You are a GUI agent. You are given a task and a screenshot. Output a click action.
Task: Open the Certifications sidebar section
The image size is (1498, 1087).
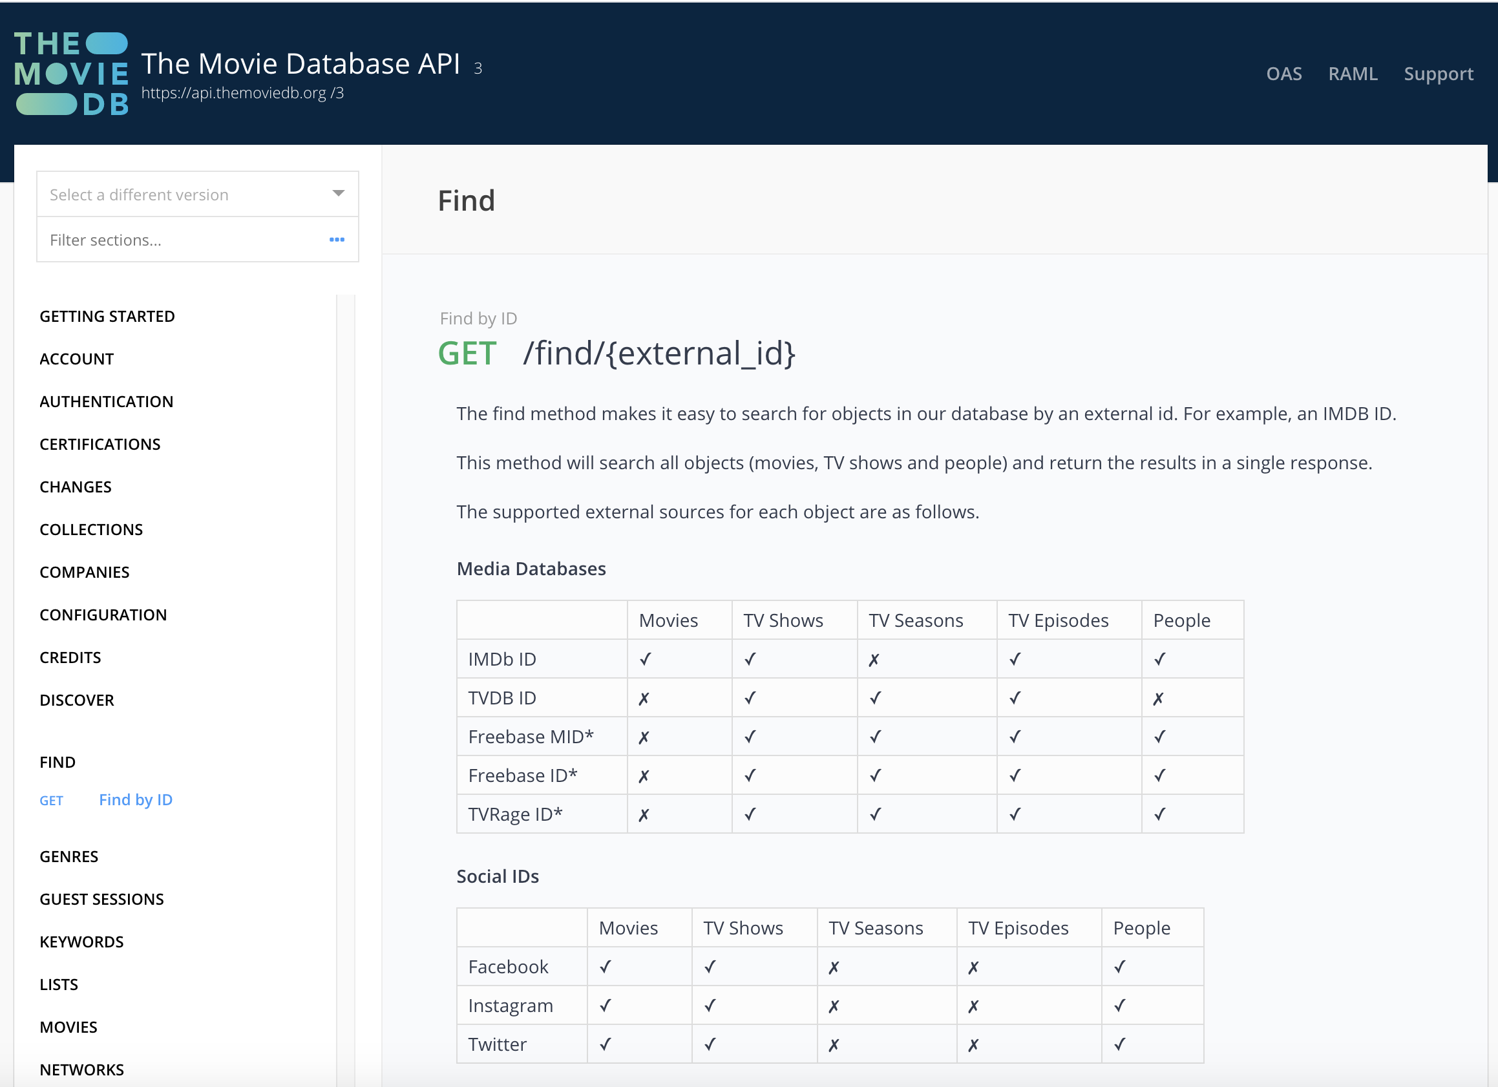point(100,445)
